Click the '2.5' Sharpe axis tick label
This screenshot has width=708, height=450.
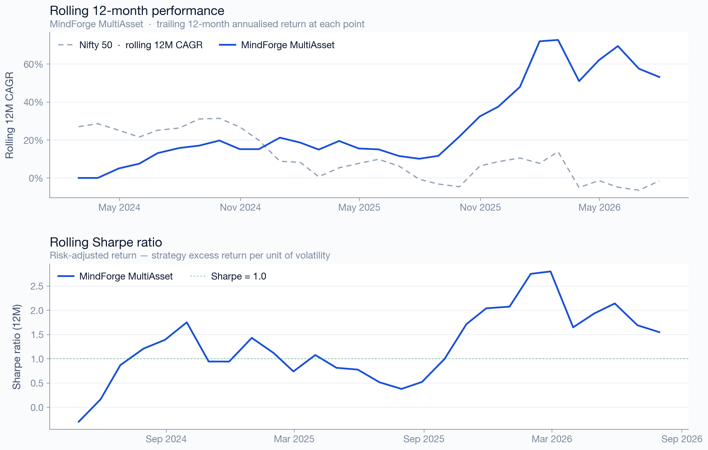pyautogui.click(x=37, y=286)
